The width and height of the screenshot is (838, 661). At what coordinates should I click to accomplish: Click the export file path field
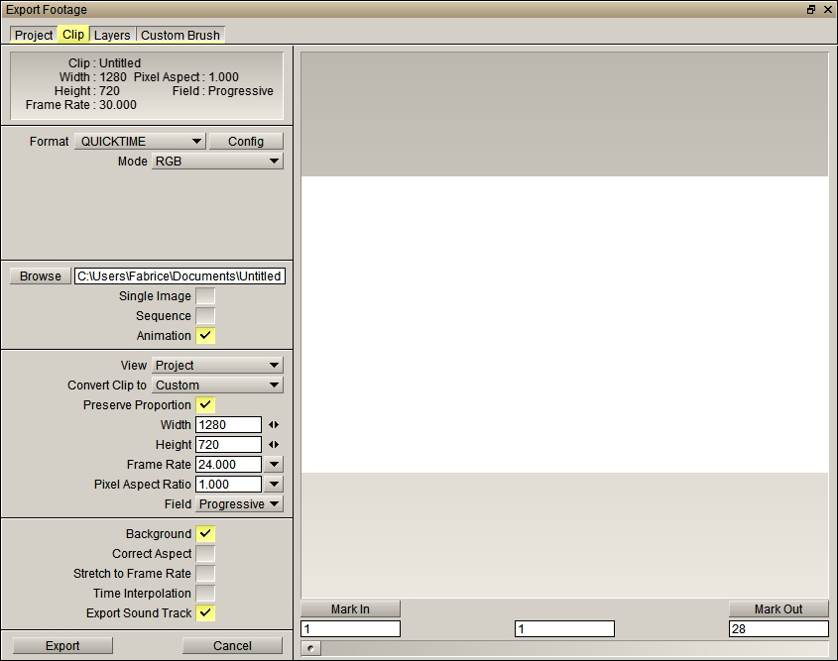click(x=180, y=276)
